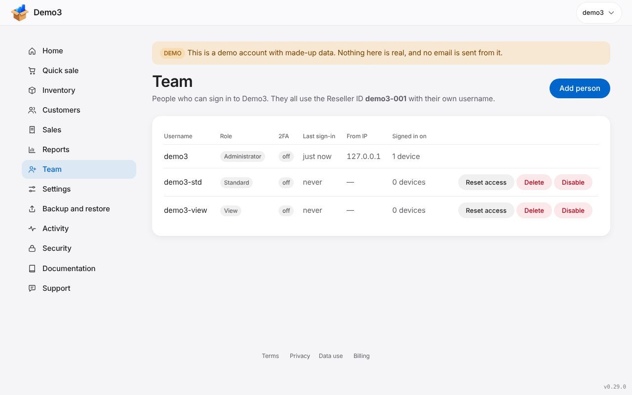Open the Customers label in sidebar
The width and height of the screenshot is (632, 395).
[x=61, y=110]
